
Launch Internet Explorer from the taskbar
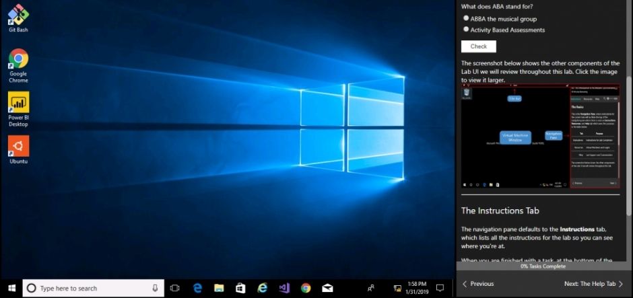pos(263,288)
